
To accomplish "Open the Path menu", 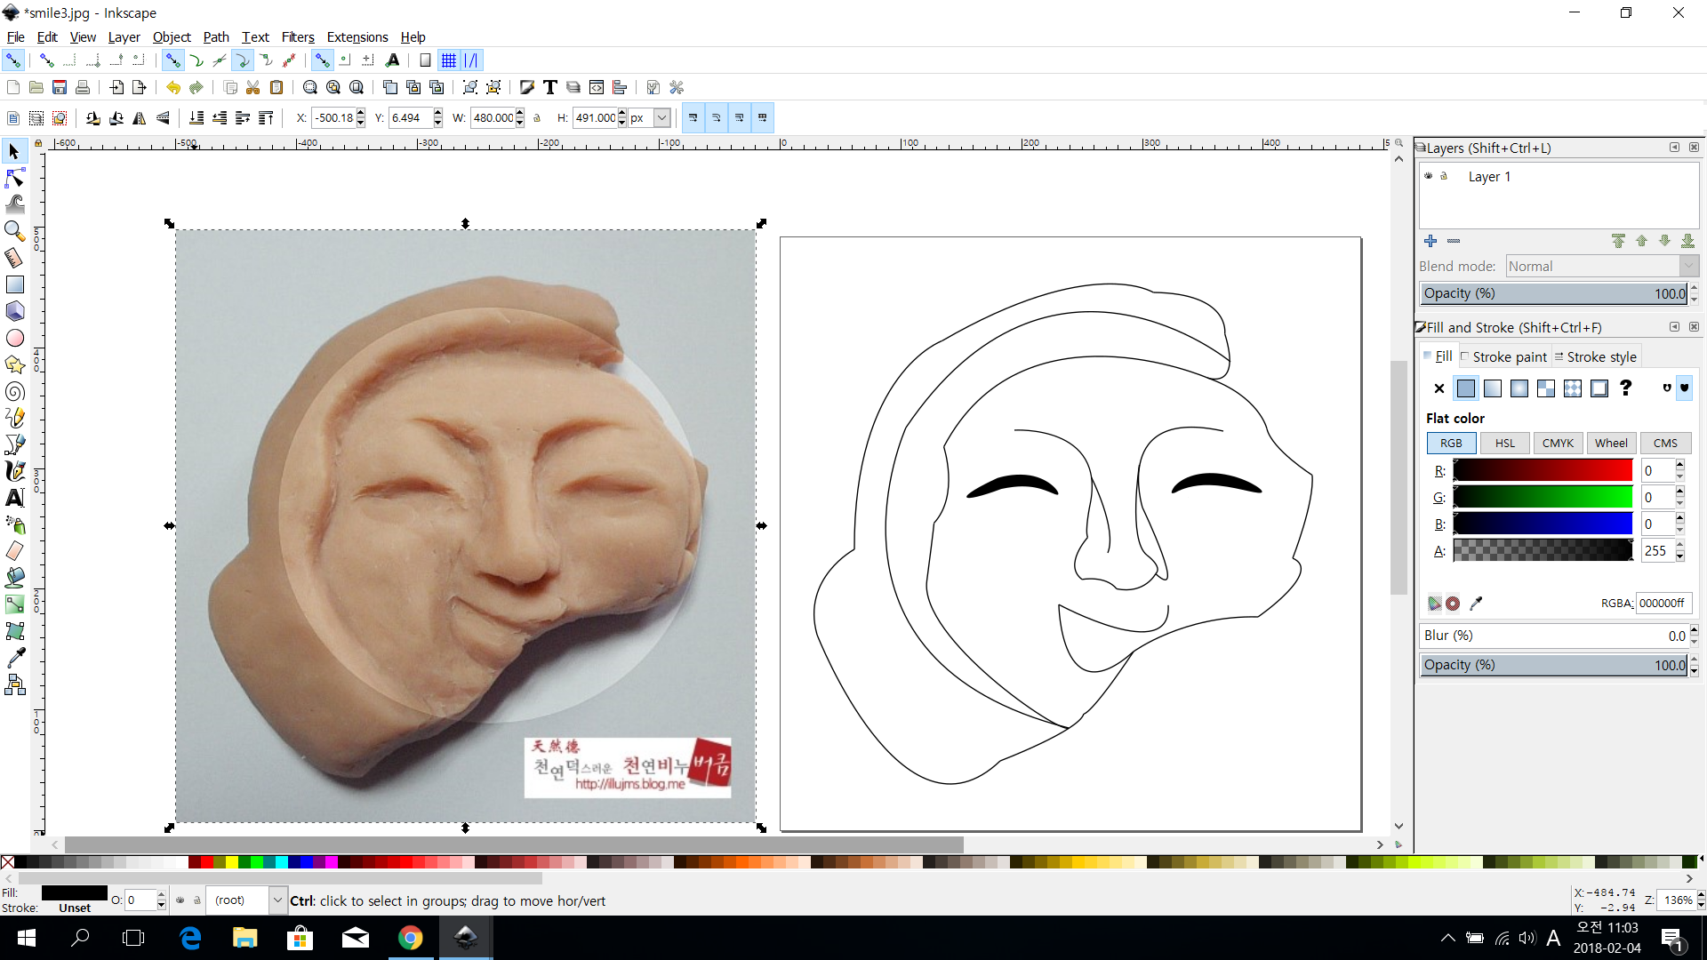I will [216, 37].
